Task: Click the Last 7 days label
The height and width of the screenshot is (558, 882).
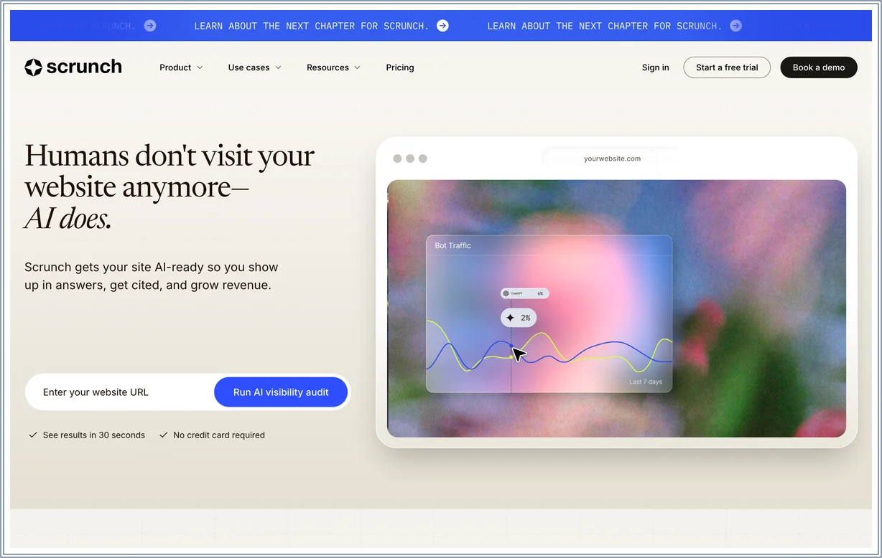Action: pos(646,382)
